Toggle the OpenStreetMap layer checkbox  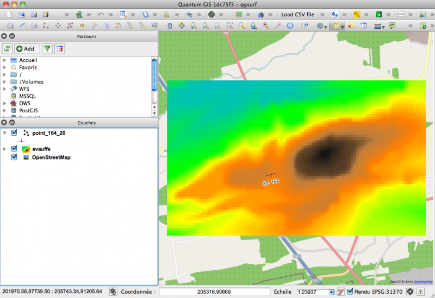pos(14,157)
